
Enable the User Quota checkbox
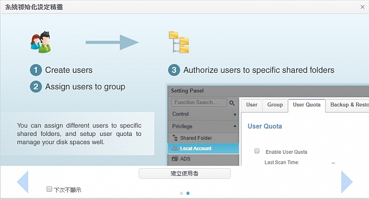tap(257, 151)
